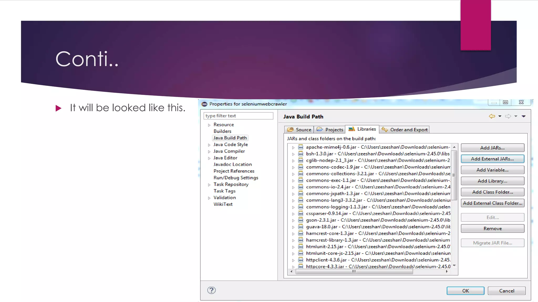Click the forward navigation arrow icon
The width and height of the screenshot is (538, 302).
[x=508, y=116]
